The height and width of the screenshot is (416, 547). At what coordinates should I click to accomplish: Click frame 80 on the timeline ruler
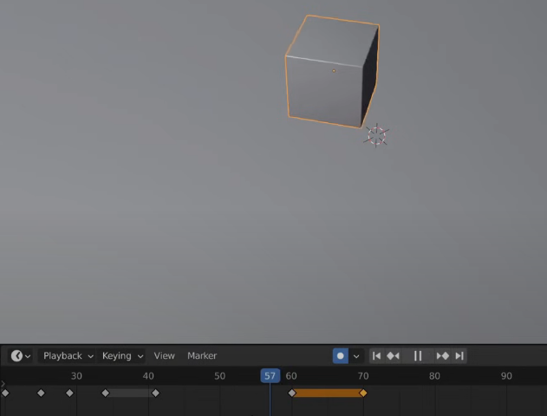pos(434,376)
